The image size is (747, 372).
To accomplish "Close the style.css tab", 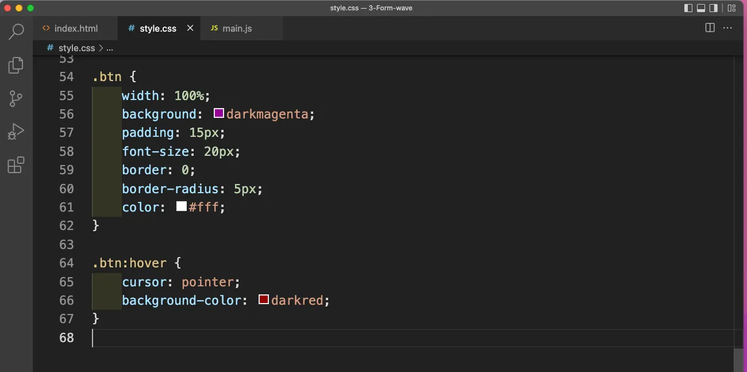I will coord(190,28).
